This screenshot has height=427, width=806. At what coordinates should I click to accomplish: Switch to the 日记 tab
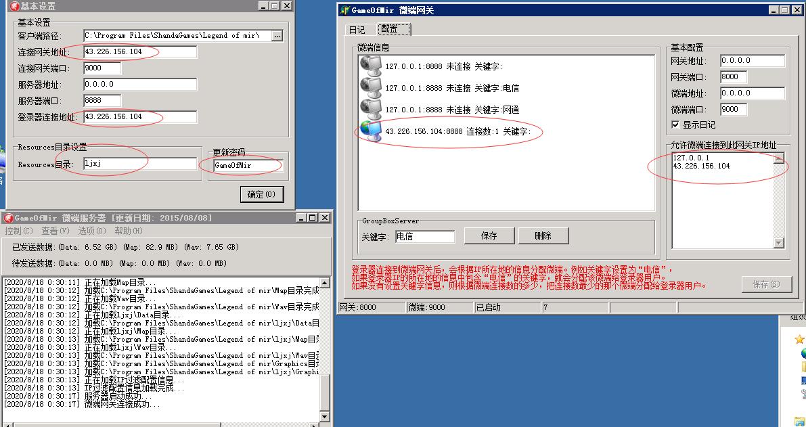(x=357, y=29)
